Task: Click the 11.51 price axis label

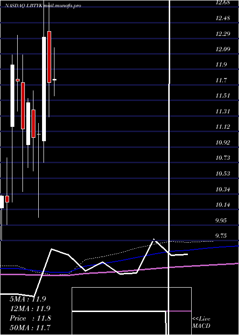Action: click(223, 96)
